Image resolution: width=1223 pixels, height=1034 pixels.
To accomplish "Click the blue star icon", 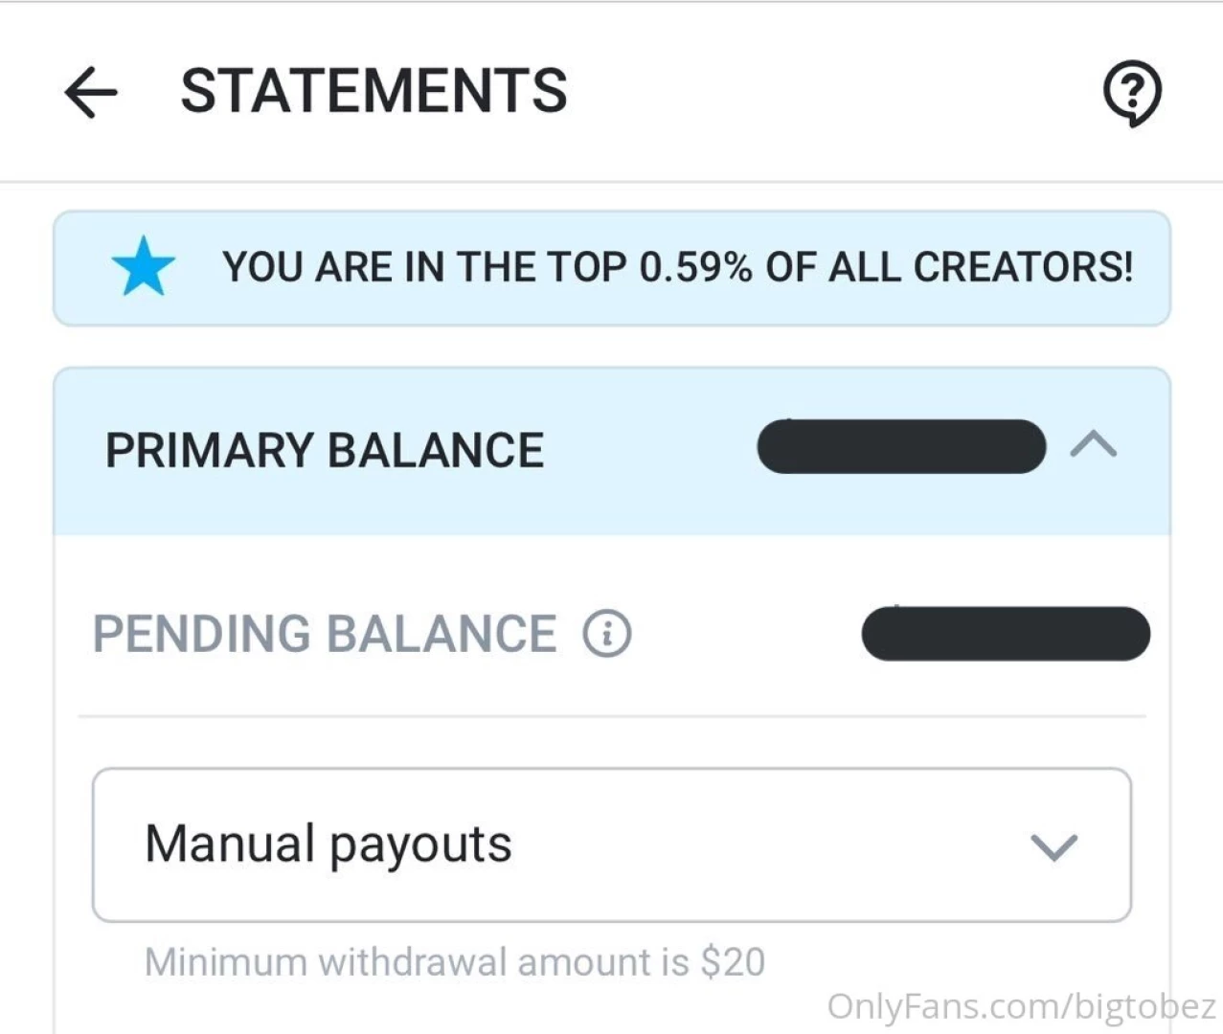I will pos(144,267).
